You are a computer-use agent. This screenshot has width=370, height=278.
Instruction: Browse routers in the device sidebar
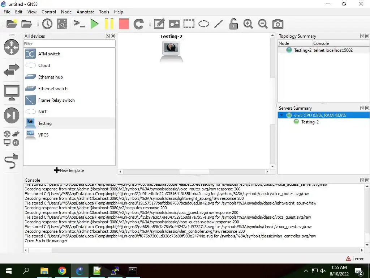[x=11, y=47]
